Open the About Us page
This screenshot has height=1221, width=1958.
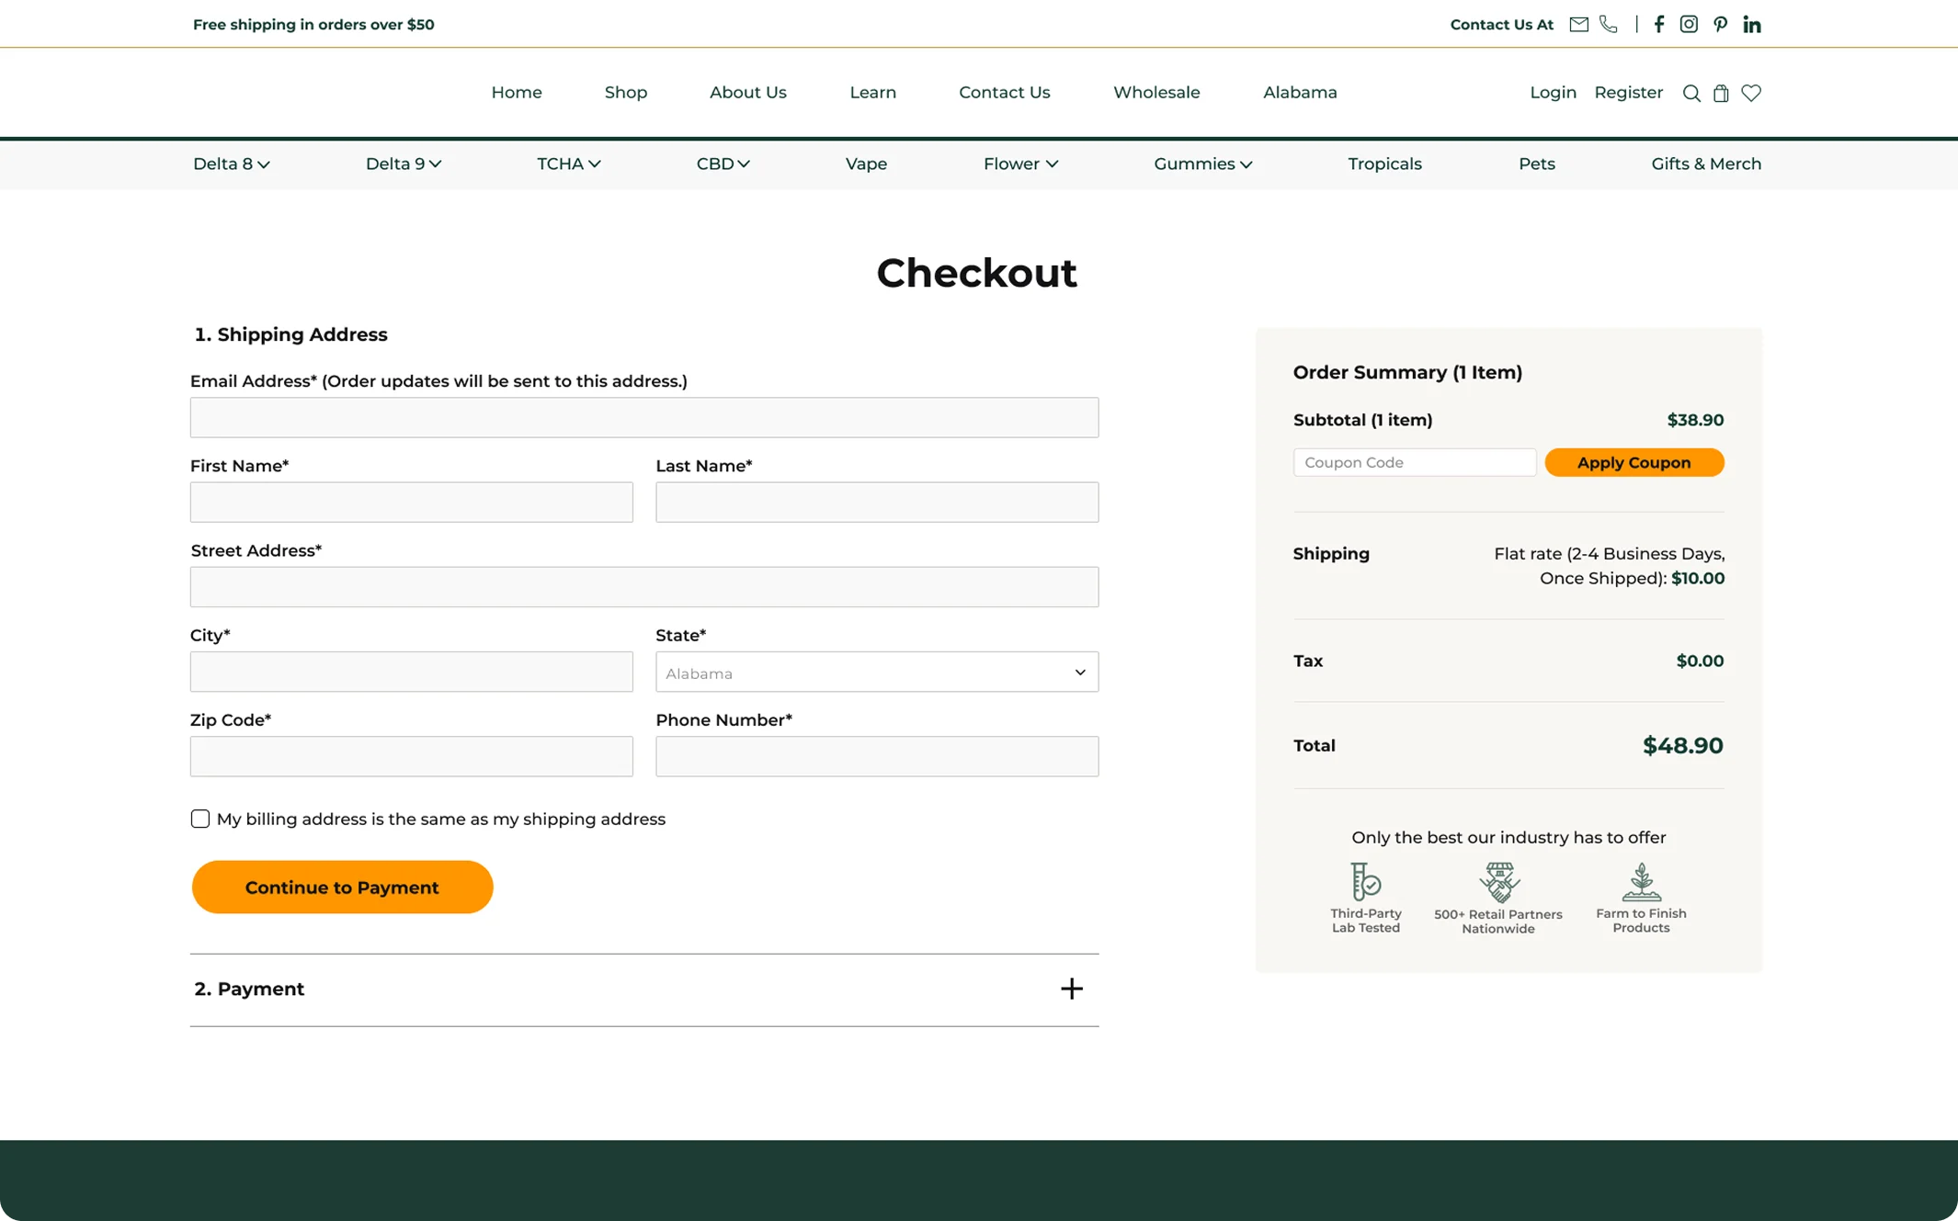748,92
